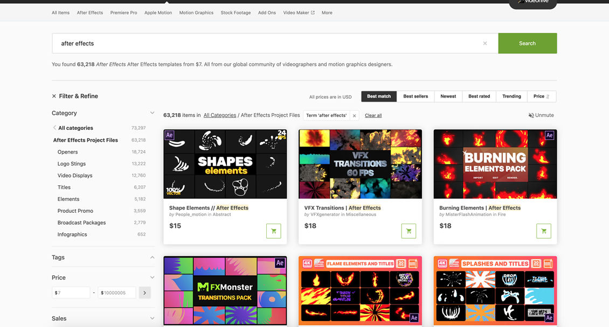Sort results by Best sellers
Screen dimensions: 609x327
click(x=416, y=96)
